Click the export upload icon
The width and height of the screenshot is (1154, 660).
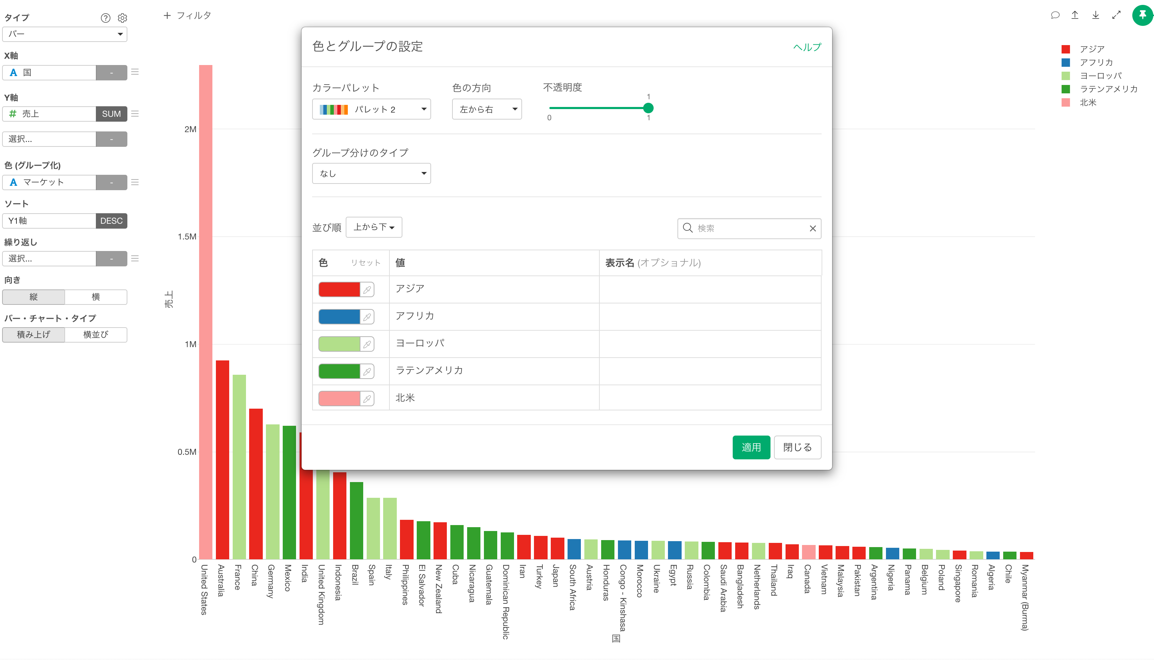point(1075,15)
